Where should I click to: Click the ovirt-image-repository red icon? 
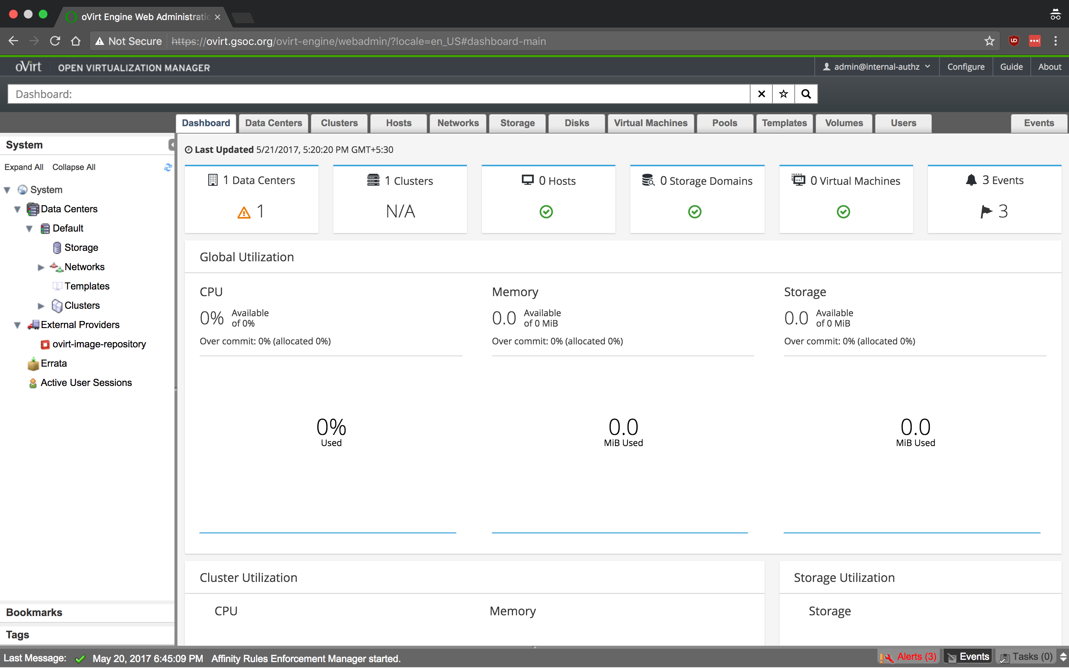click(45, 345)
